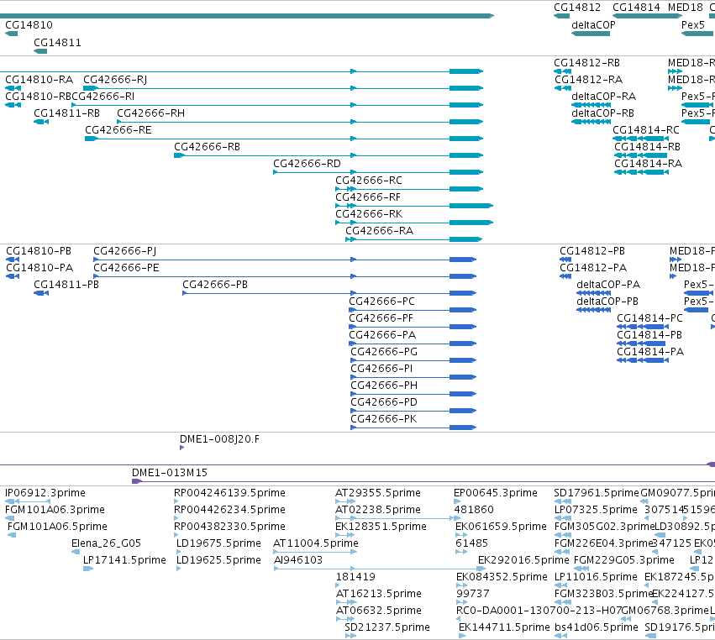Image resolution: width=715 pixels, height=640 pixels.
Task: Click EST LD19675.5prime label
Action: (218, 543)
